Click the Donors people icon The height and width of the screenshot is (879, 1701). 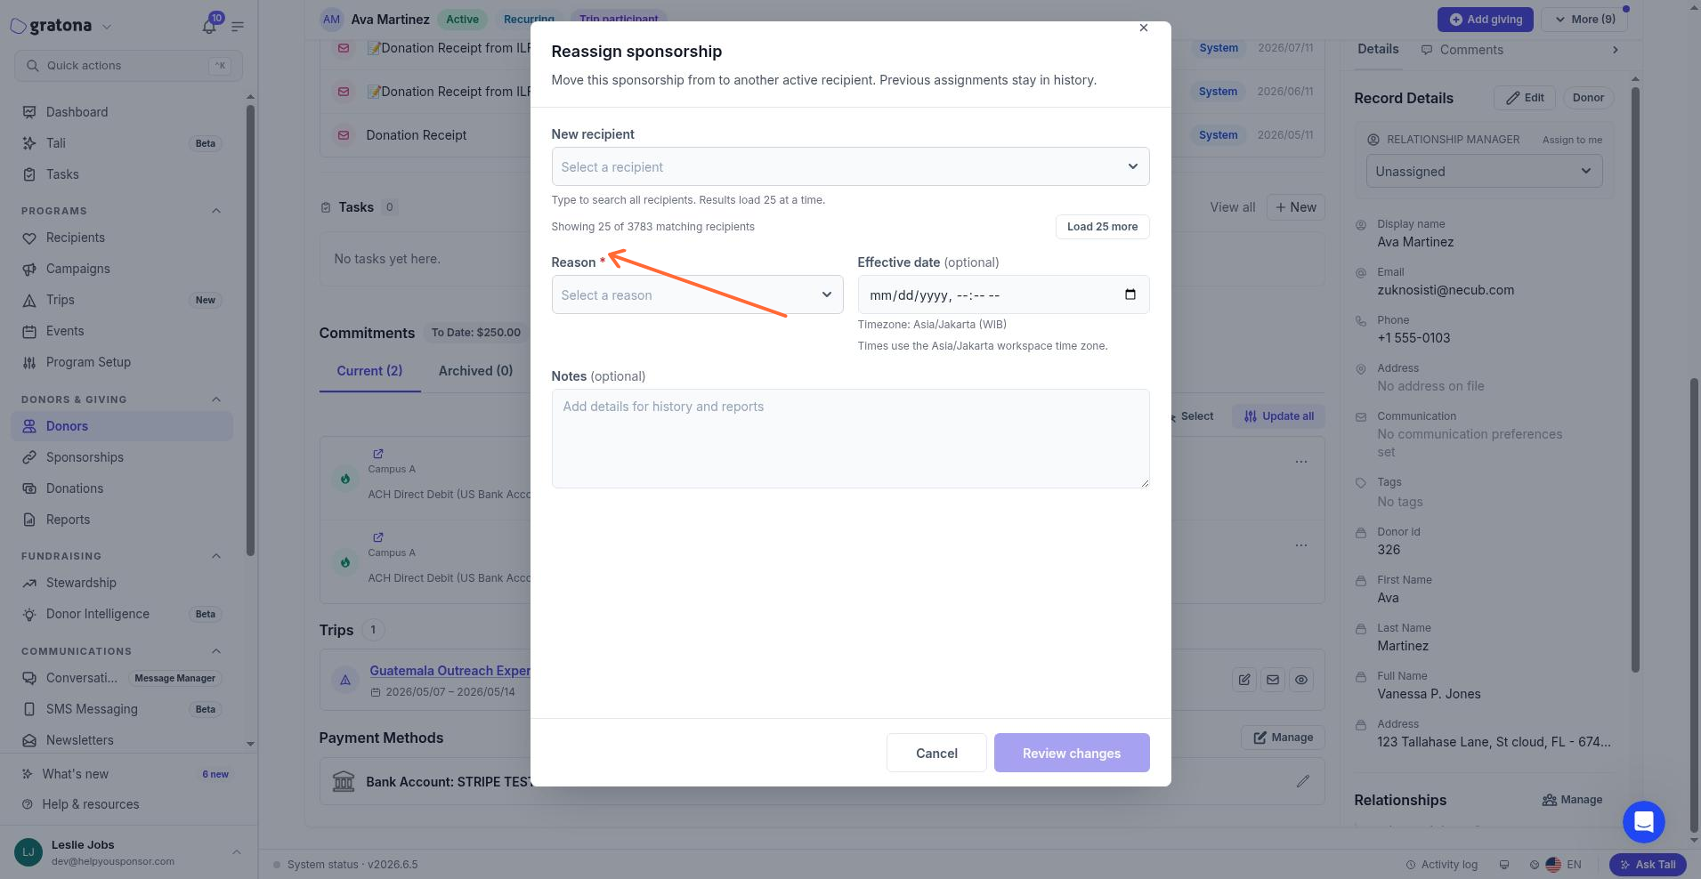(x=29, y=426)
